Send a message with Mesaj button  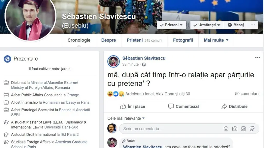coord(236,25)
